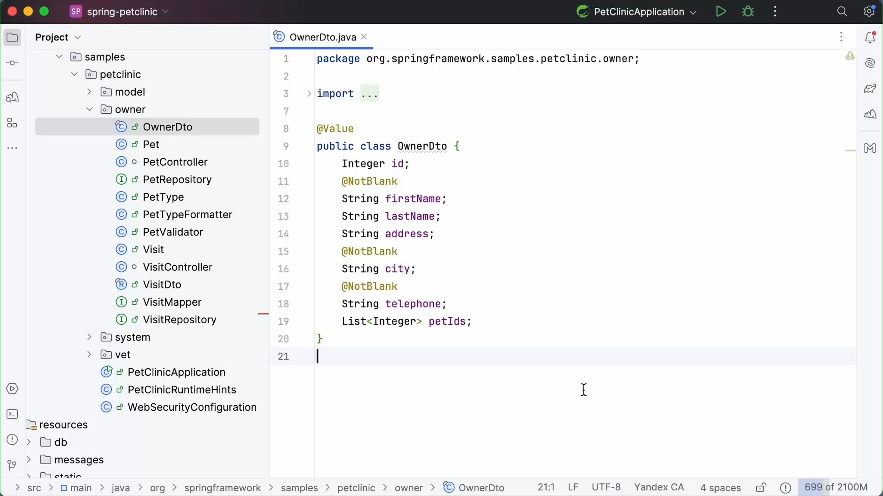
Task: Click the telephone field name in code
Action: pyautogui.click(x=413, y=304)
